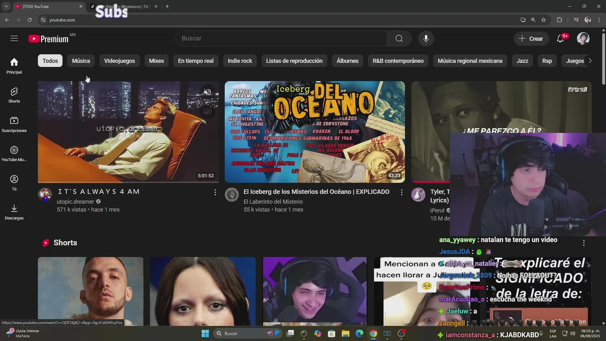606x341 pixels.
Task: Open El Iceberg de los Misterios title
Action: [x=316, y=192]
